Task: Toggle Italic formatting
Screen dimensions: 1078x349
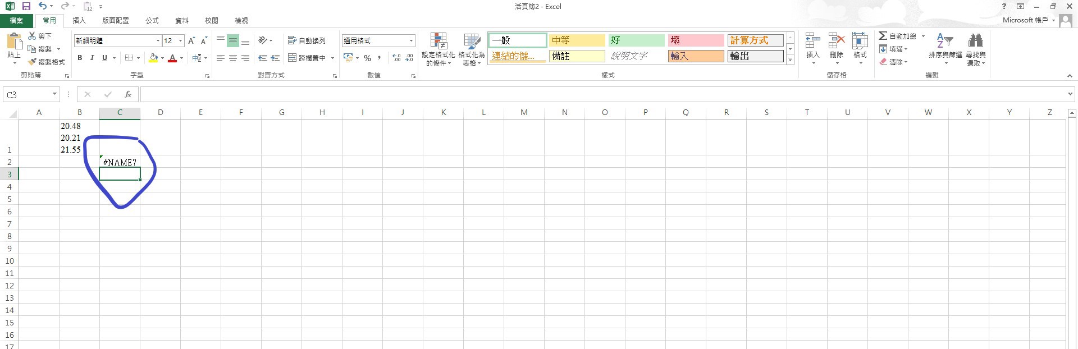Action: (92, 58)
